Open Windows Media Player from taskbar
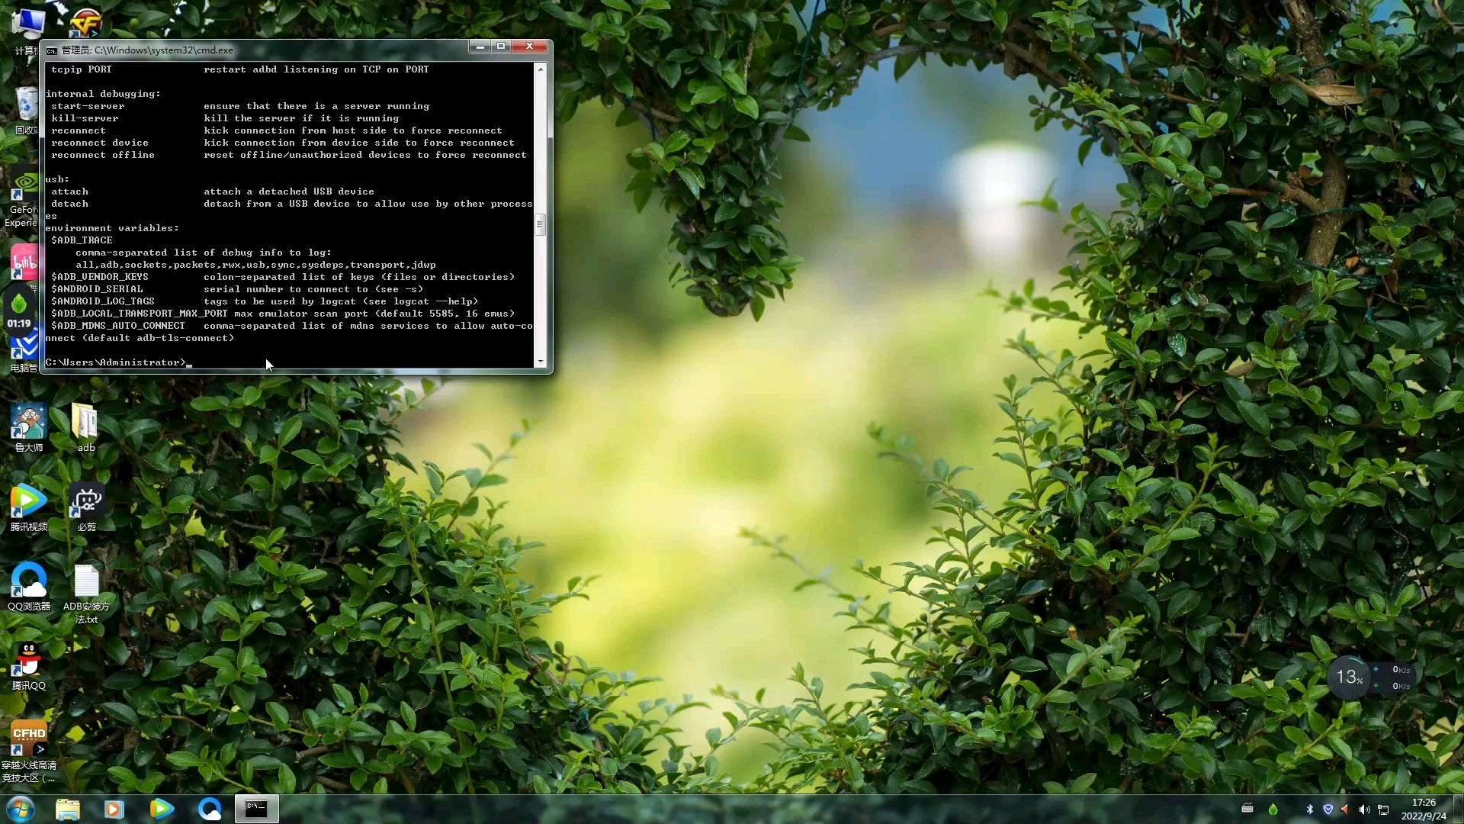This screenshot has width=1464, height=824. pyautogui.click(x=114, y=809)
